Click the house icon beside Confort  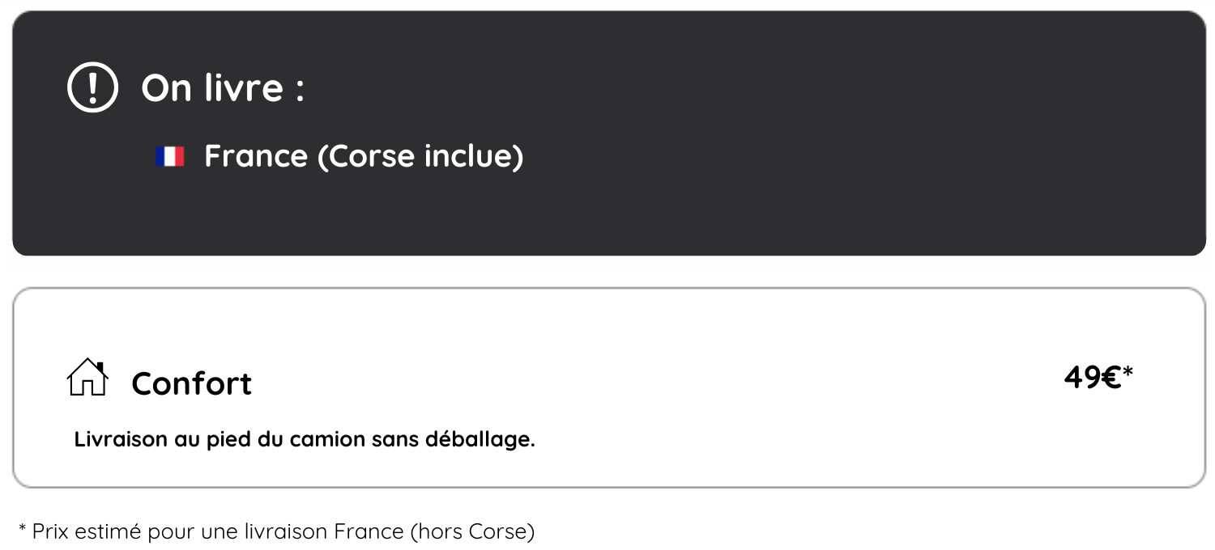click(87, 378)
